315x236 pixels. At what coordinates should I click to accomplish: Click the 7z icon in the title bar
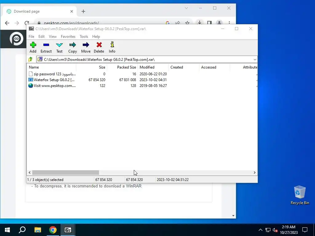tap(31, 29)
